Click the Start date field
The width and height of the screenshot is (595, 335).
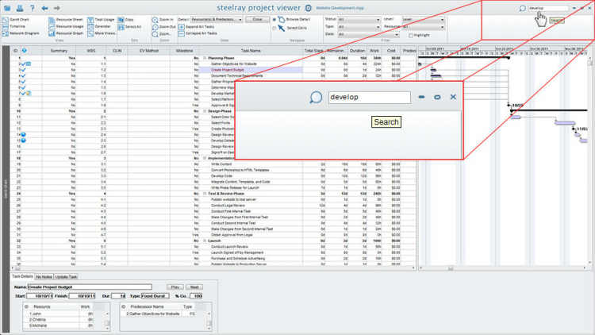click(x=40, y=296)
